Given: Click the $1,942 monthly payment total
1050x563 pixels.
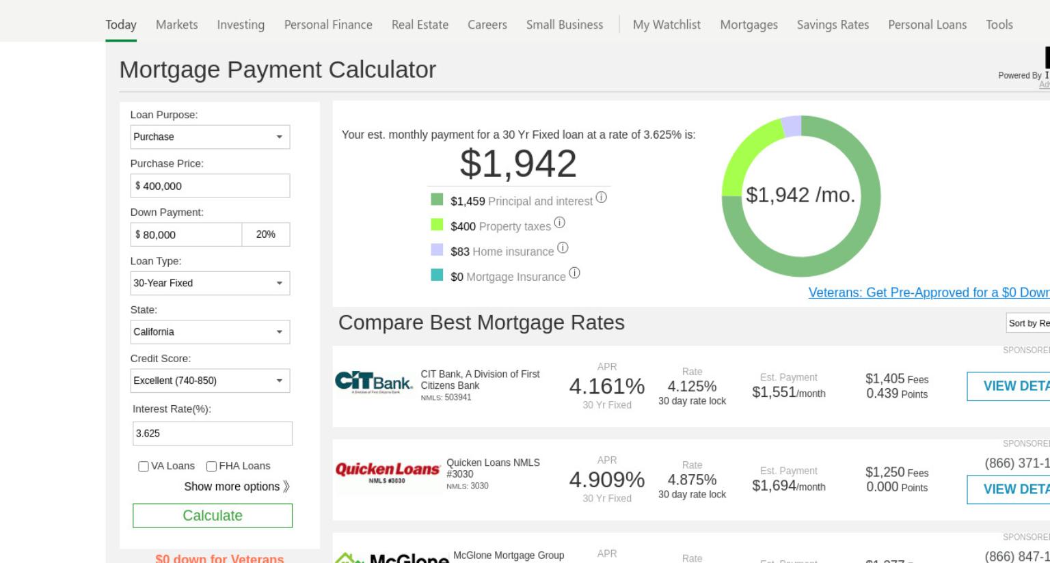Looking at the screenshot, I should (518, 163).
